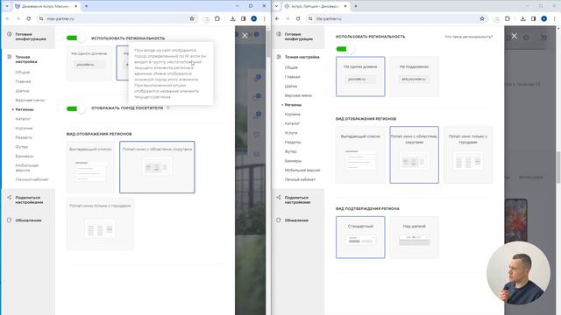View site info icon for lite-partner.ru

pyautogui.click(x=310, y=18)
